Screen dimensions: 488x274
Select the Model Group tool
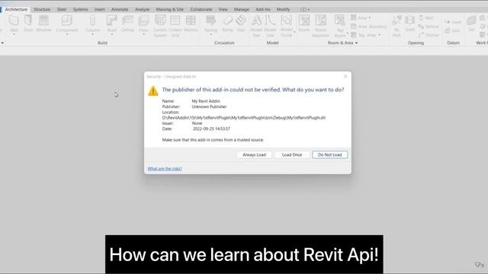287,25
